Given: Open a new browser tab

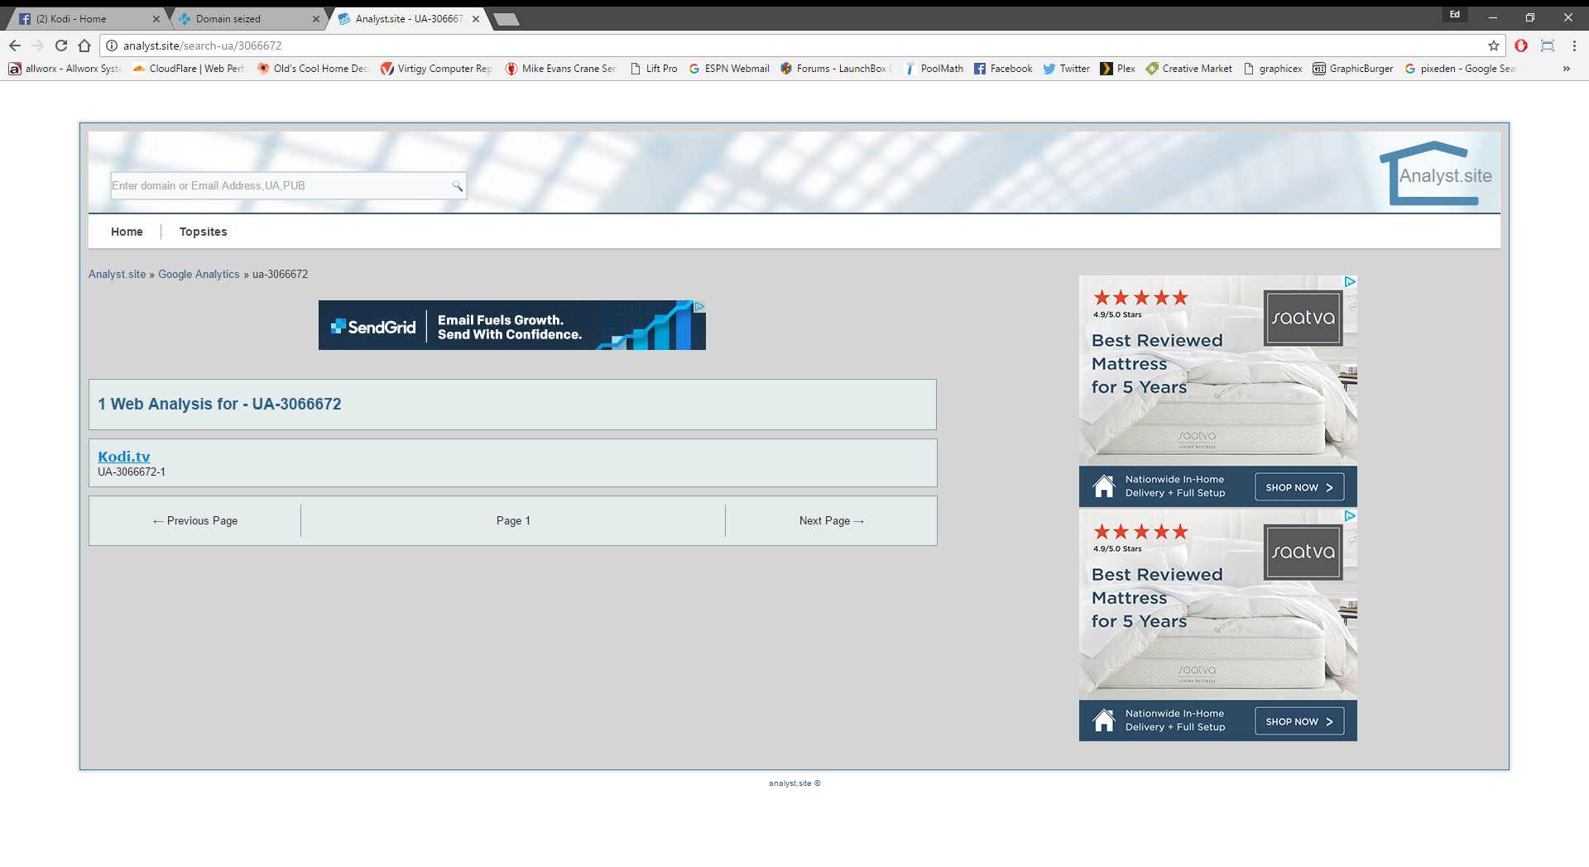Looking at the screenshot, I should click(506, 19).
